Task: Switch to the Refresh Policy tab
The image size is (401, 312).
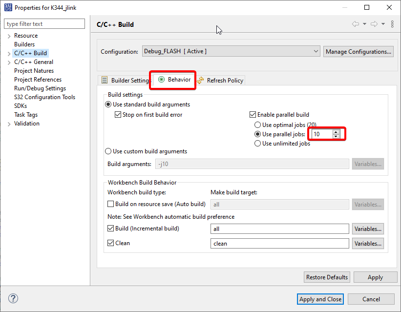Action: pos(220,81)
